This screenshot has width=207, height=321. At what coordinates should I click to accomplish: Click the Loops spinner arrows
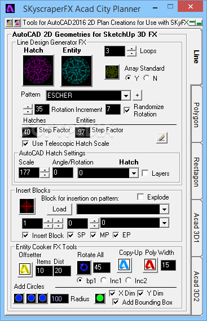coord(131,51)
